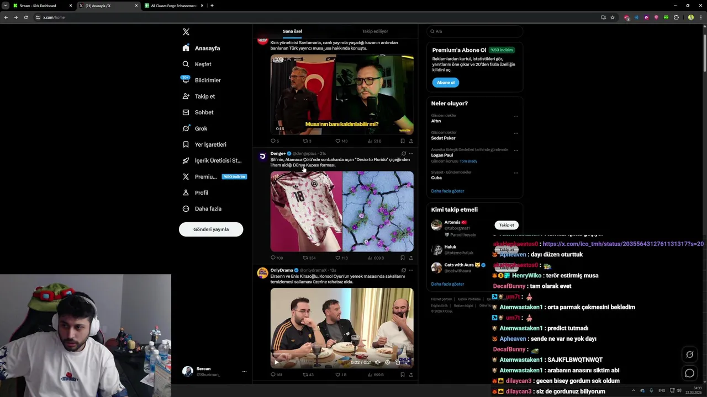Viewport: 707px width, 397px height.
Task: Expand Daha fazla menu in sidebar
Action: pos(202,208)
